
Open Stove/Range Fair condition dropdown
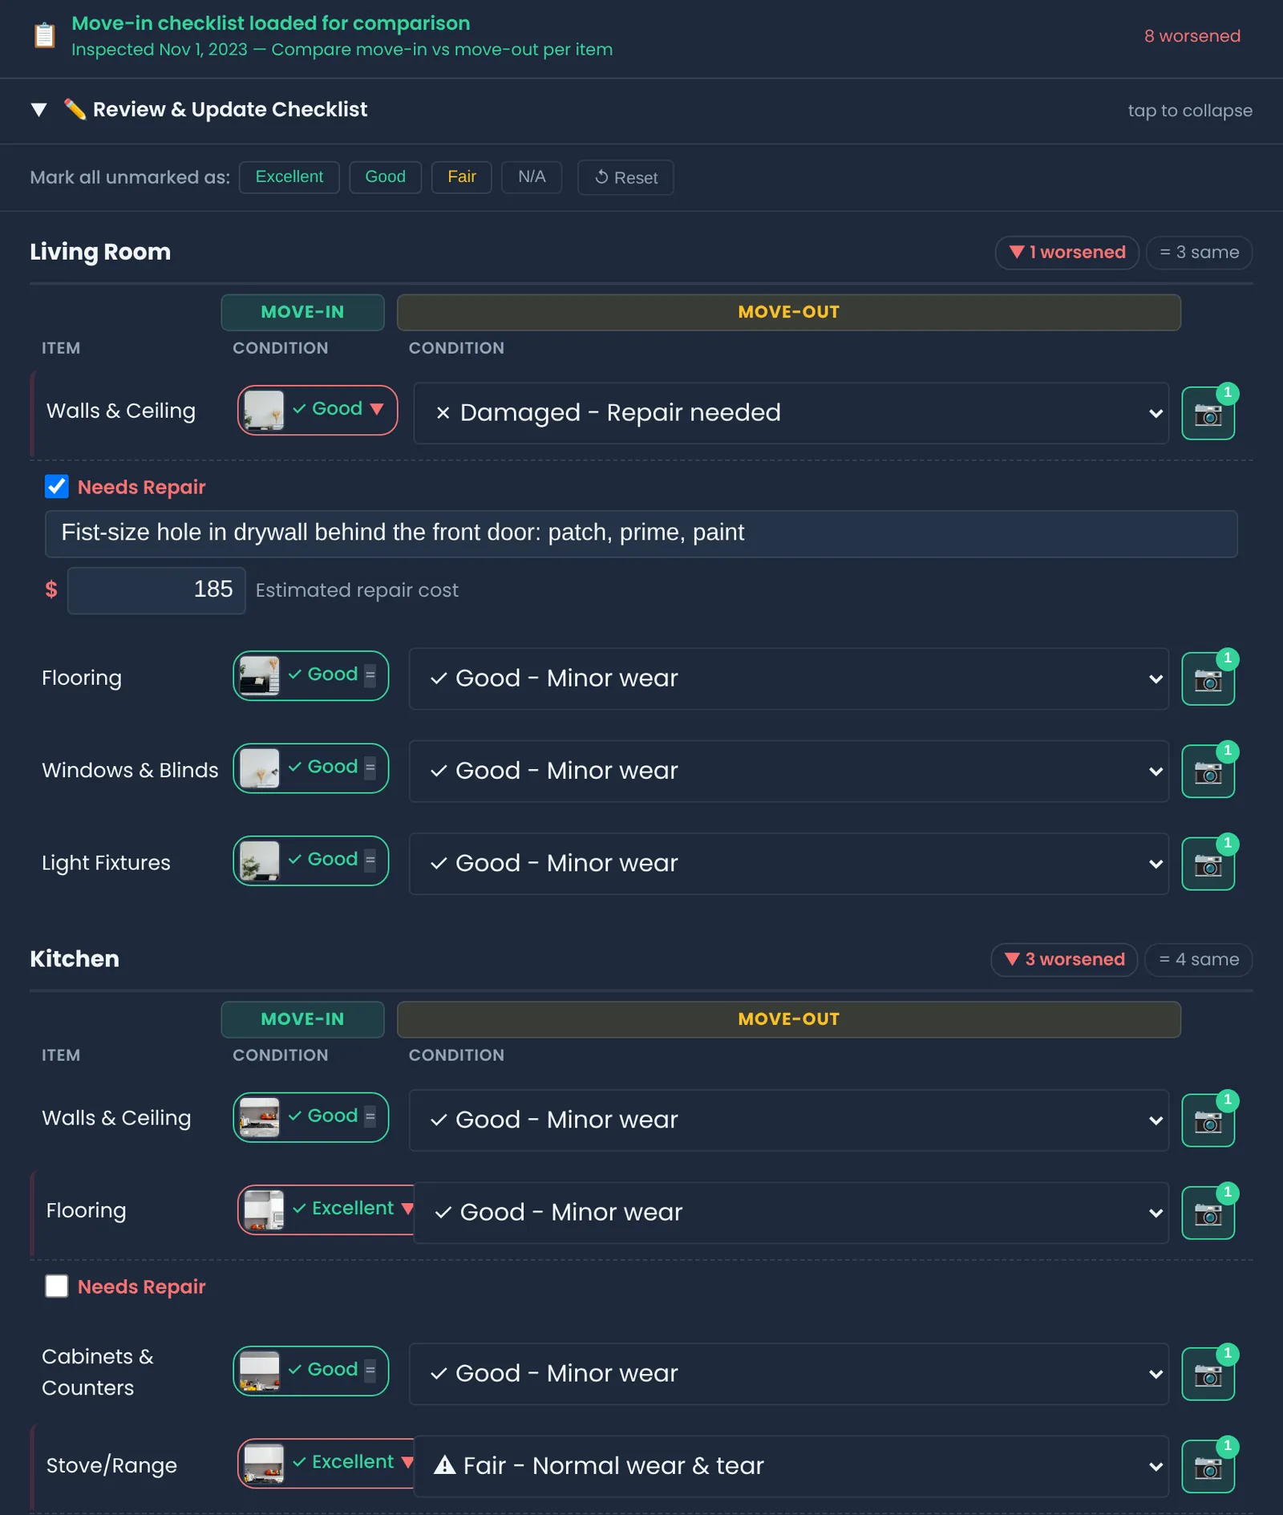click(x=791, y=1466)
